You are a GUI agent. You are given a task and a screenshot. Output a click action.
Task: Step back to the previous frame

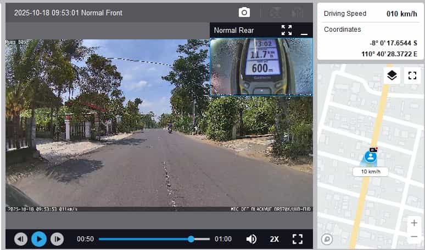[x=21, y=239]
